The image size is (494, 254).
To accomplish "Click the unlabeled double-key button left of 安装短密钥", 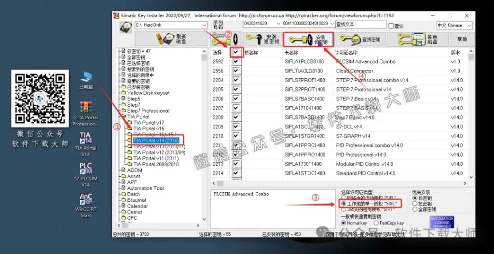I will (x=226, y=39).
